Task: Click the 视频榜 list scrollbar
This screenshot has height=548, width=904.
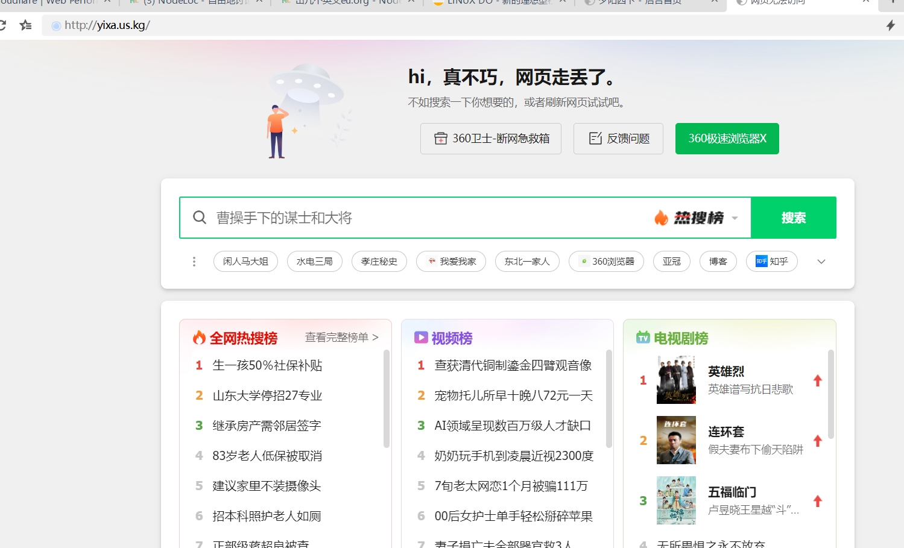Action: [608, 398]
